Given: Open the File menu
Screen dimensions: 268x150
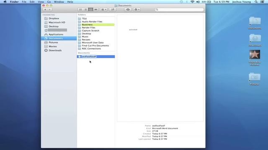Looking at the screenshot, I should [x=24, y=2].
